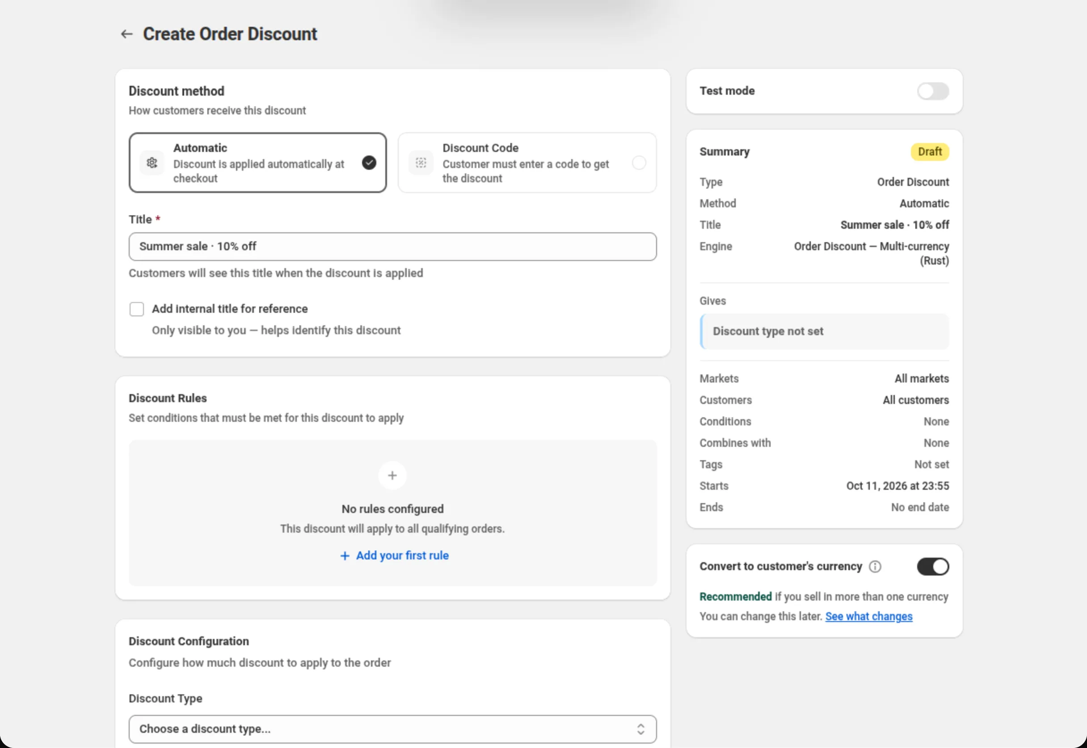Click the Summer sale · 10% off summary title
1087x748 pixels.
tap(894, 225)
